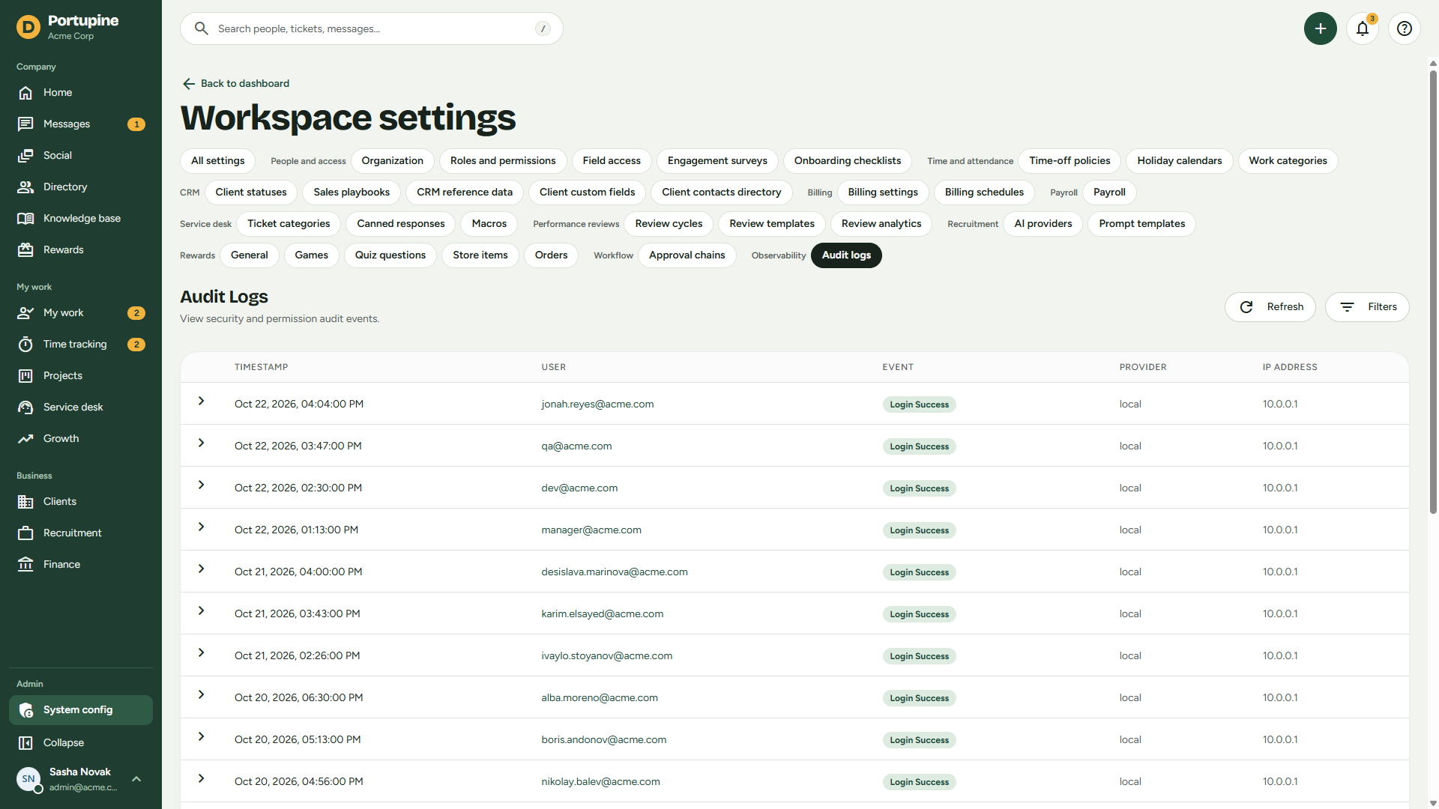Switch to the All settings tab
The image size is (1439, 809).
(x=217, y=161)
